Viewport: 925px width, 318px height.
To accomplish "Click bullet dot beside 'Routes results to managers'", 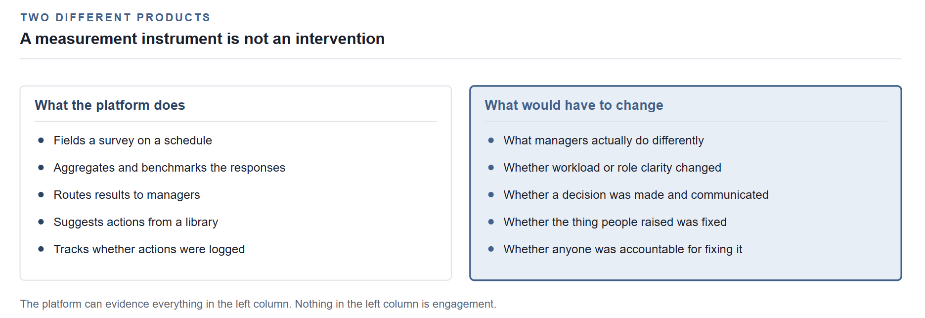I will [41, 195].
